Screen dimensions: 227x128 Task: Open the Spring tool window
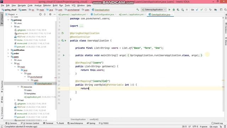[x=91, y=123]
